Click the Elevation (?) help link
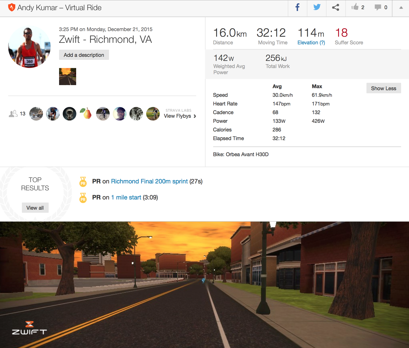Screen dimensions: 409x348 (311, 43)
